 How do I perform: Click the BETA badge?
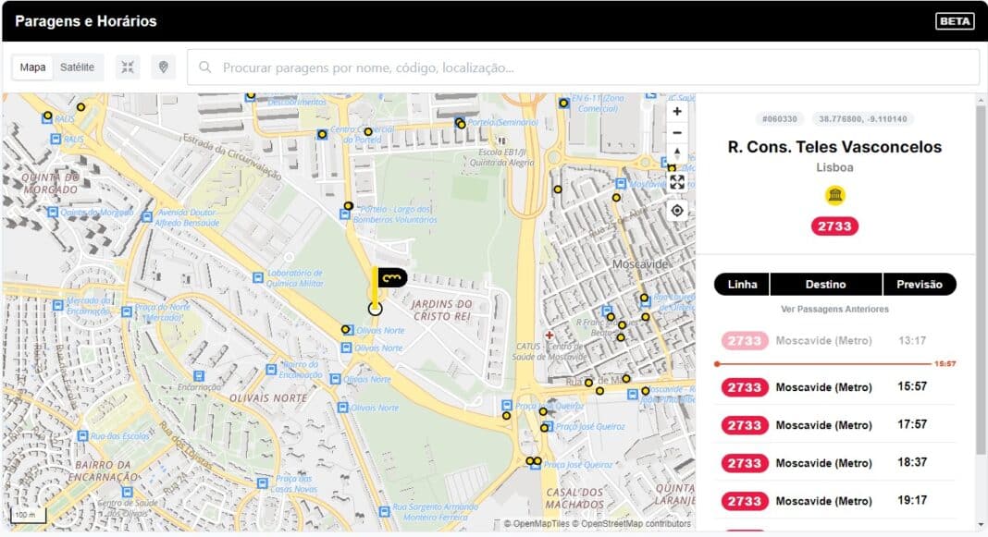(955, 21)
